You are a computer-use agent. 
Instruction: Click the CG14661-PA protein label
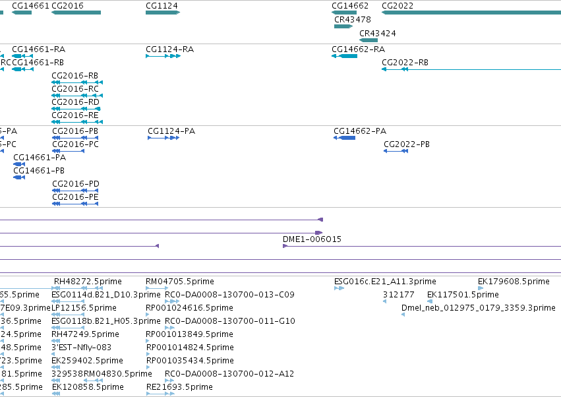click(x=40, y=158)
